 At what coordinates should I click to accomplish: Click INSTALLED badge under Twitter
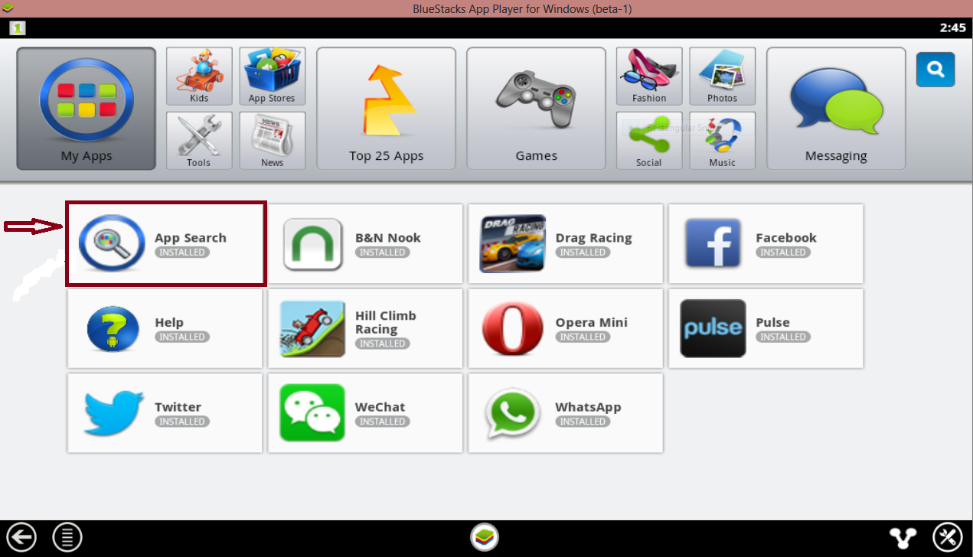tap(181, 422)
